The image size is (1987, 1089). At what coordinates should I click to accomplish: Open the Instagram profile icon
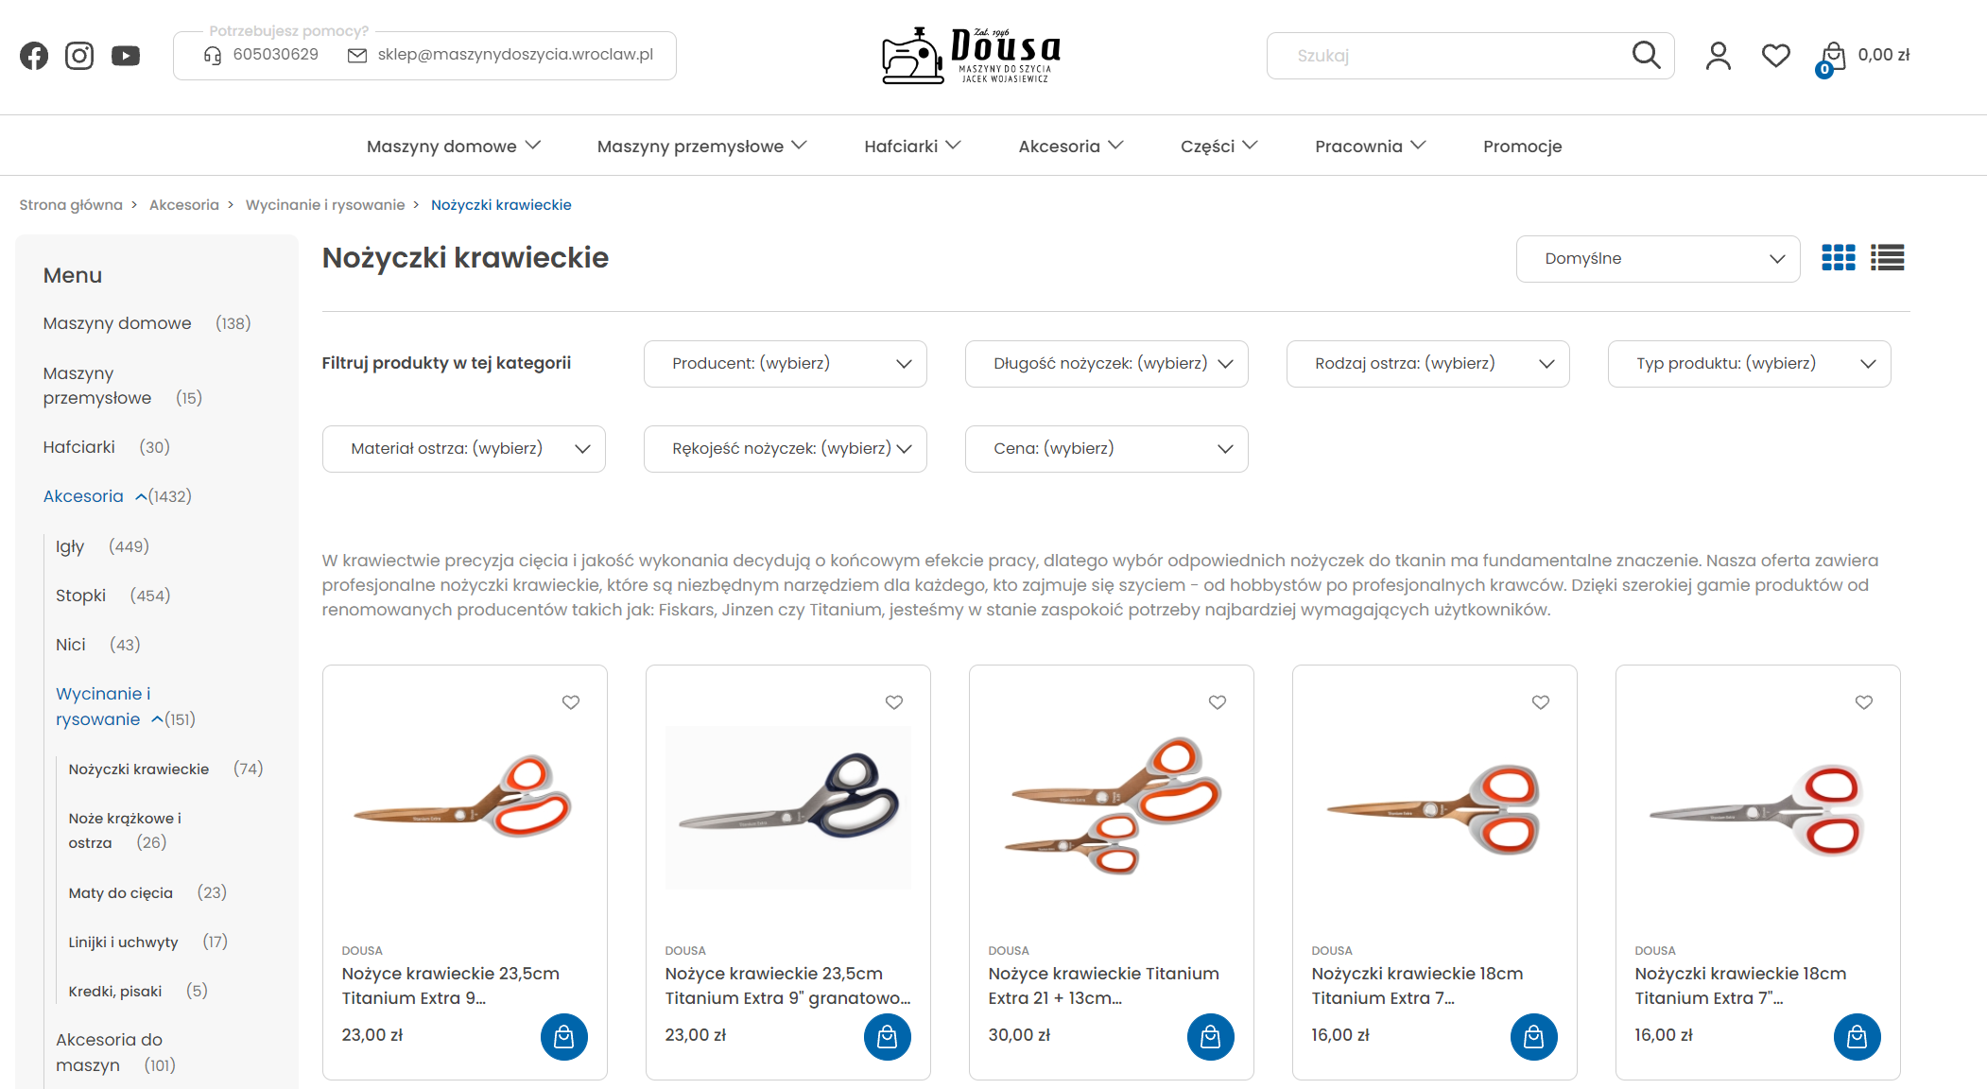click(79, 56)
